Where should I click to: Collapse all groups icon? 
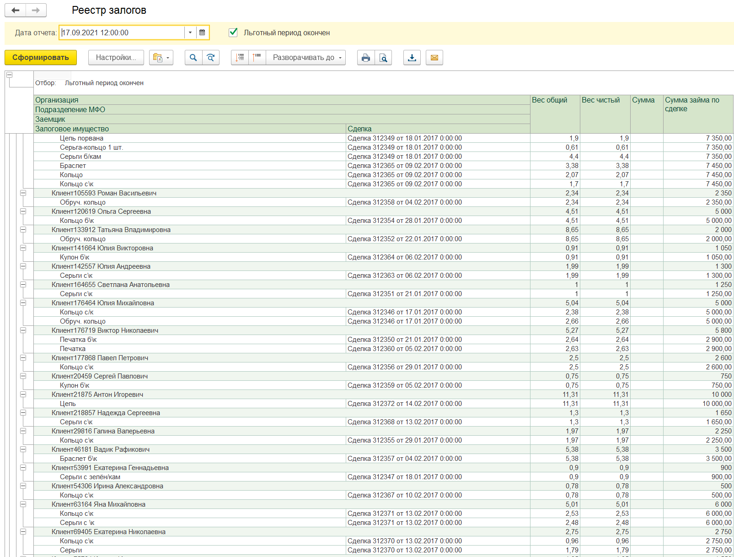257,58
